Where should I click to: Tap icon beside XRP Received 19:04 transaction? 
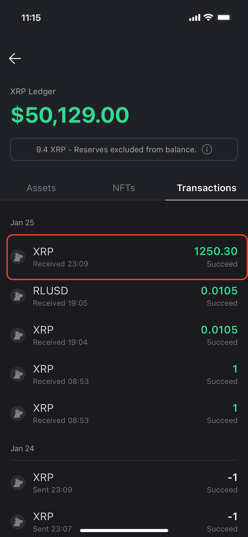18,335
